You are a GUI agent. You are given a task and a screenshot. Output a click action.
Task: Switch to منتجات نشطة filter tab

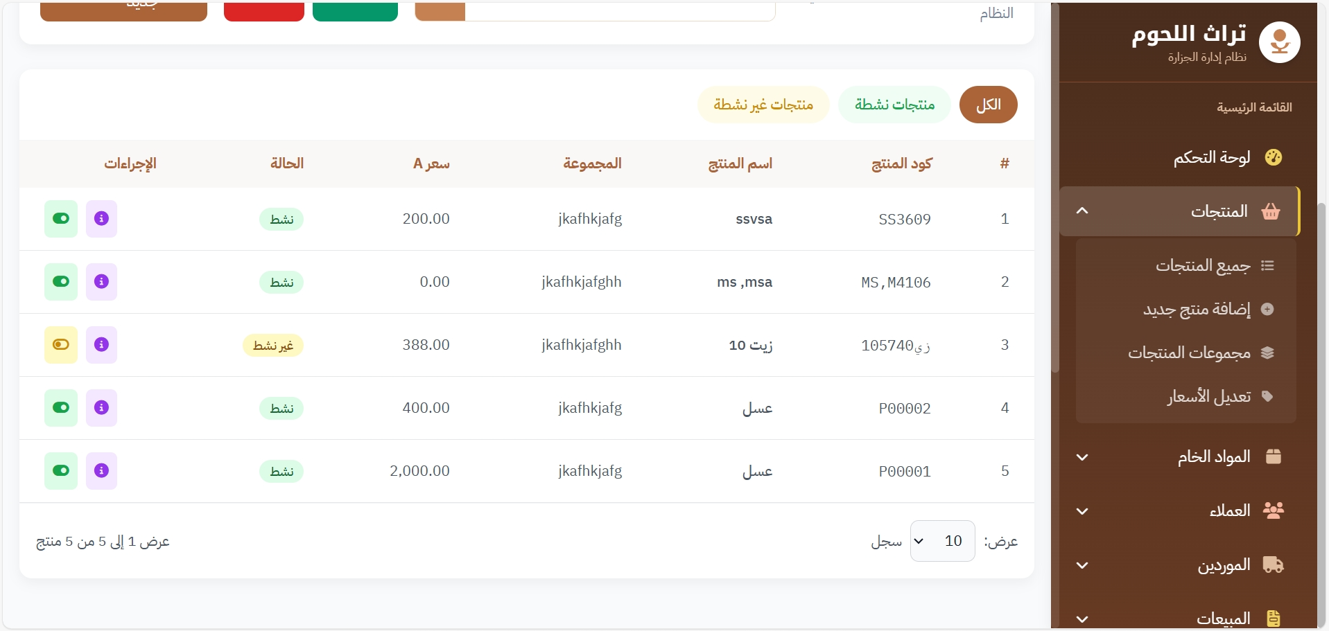(894, 105)
